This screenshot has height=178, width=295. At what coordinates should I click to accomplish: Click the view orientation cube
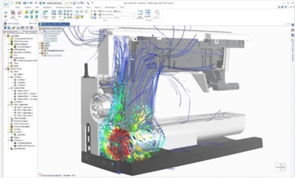pyautogui.click(x=280, y=167)
